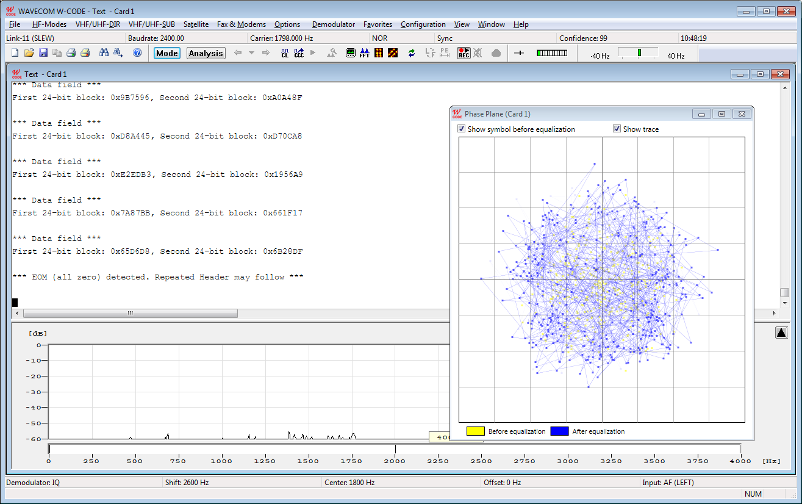Click the text pane vertical scrollbar thumb

click(785, 293)
